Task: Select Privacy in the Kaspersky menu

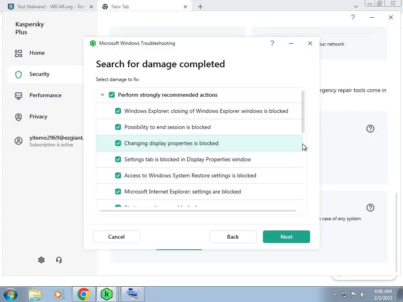Action: [38, 116]
